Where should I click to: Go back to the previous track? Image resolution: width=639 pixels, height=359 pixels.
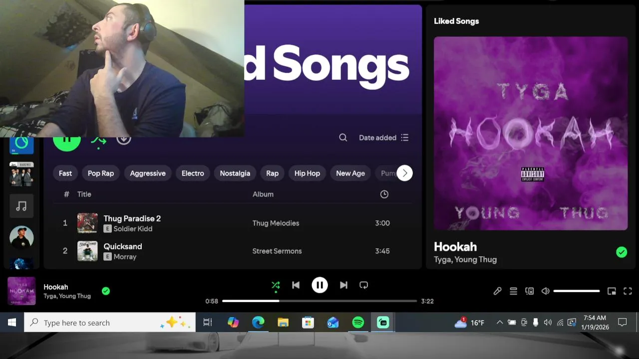tap(296, 285)
